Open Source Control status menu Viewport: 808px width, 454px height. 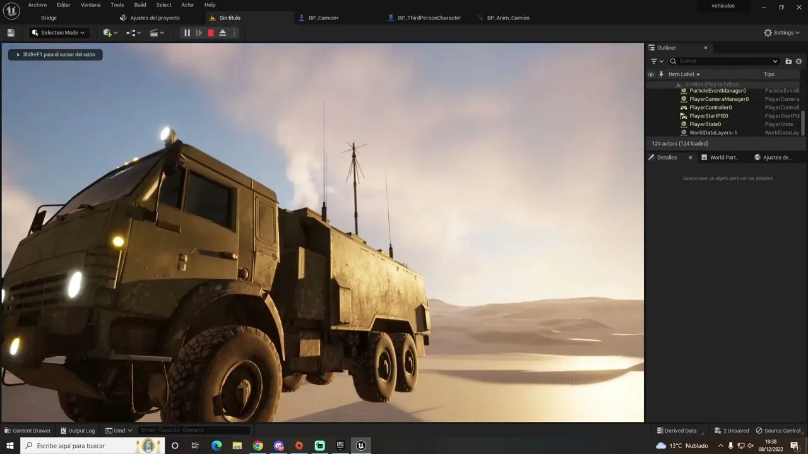[x=778, y=431]
